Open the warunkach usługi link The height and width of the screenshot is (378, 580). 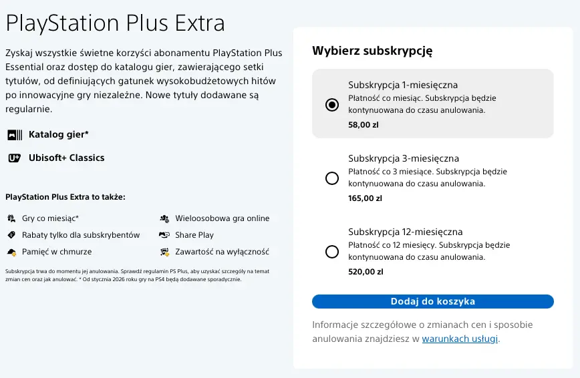tap(460, 339)
